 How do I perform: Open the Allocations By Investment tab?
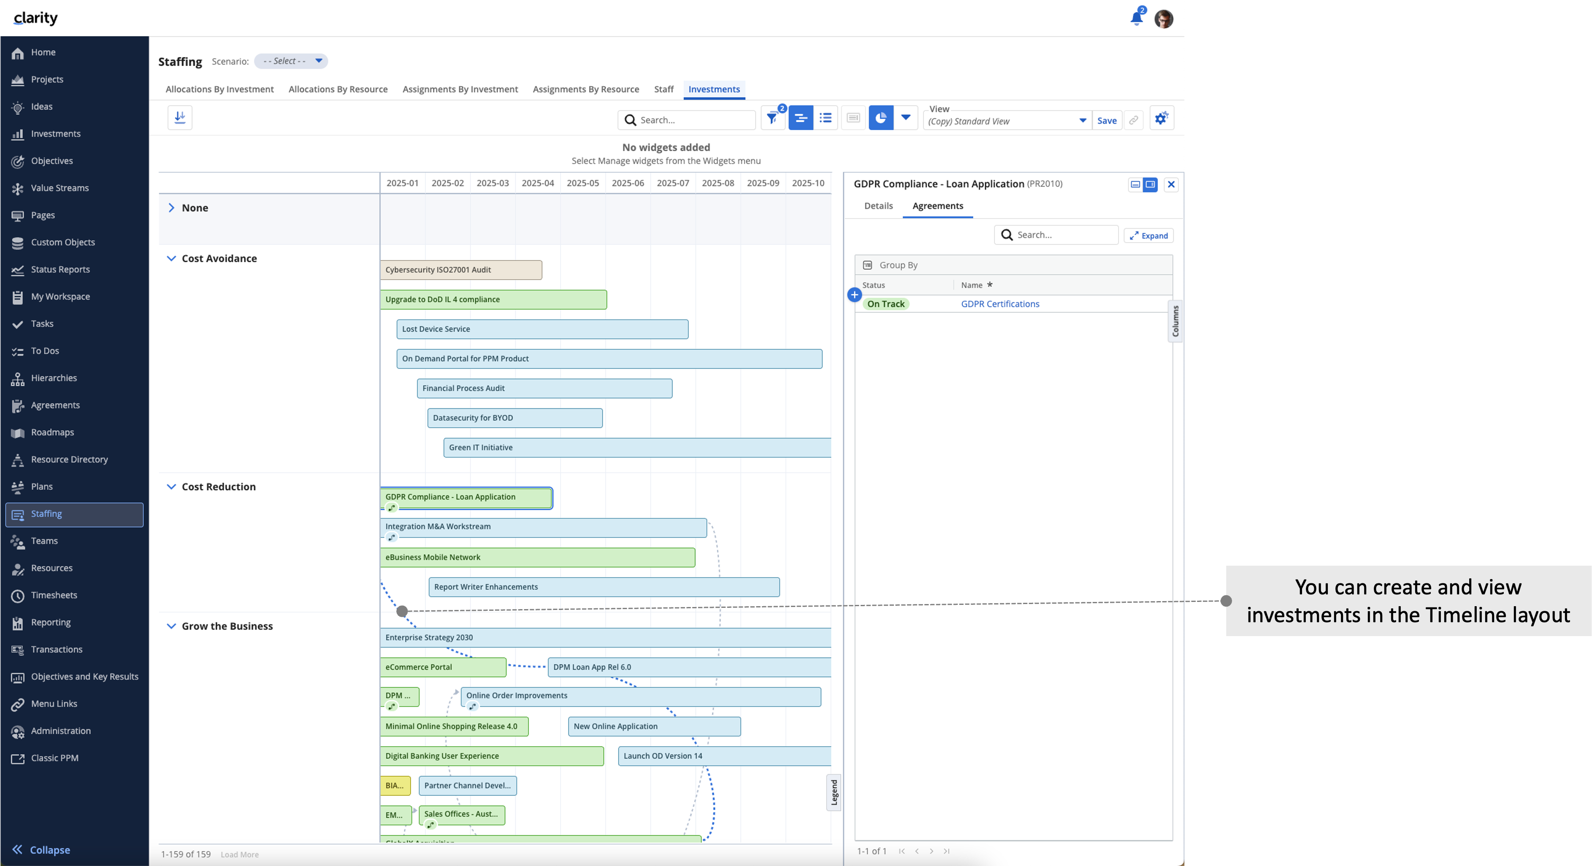click(219, 89)
